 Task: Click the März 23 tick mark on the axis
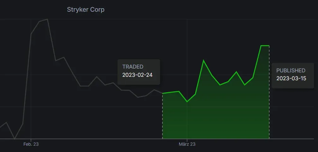coord(187,139)
